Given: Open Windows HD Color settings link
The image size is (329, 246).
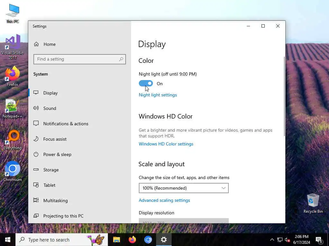Looking at the screenshot, I should coord(166,144).
